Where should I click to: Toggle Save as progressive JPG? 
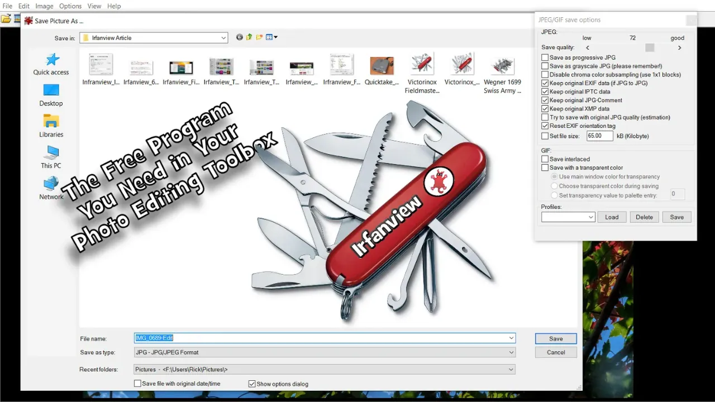[545, 58]
